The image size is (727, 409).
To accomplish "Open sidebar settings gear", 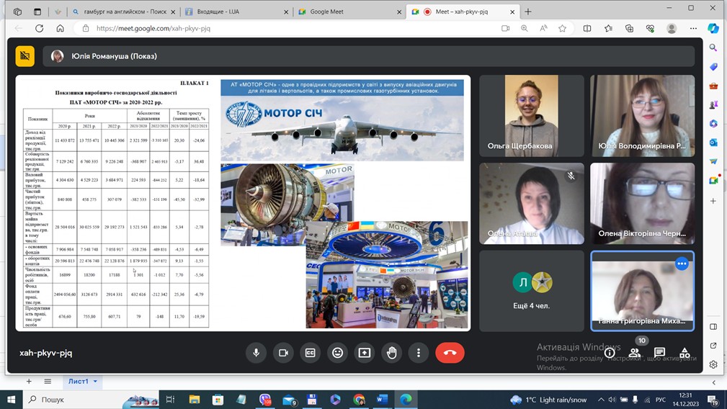I will pyautogui.click(x=713, y=364).
